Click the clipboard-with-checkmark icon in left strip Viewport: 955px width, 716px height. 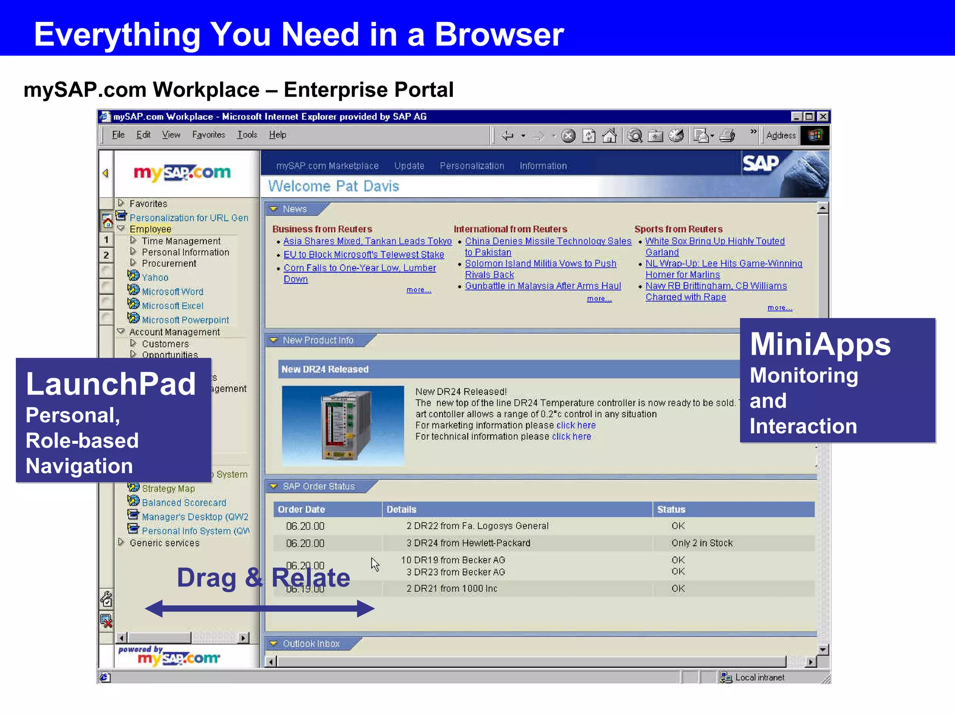(x=107, y=599)
